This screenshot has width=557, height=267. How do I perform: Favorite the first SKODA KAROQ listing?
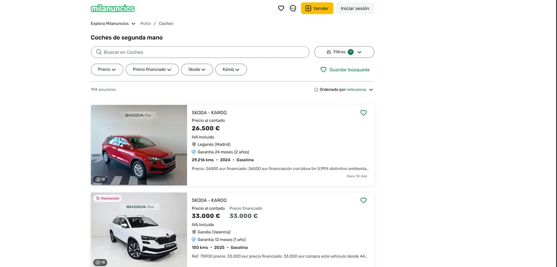pyautogui.click(x=363, y=113)
